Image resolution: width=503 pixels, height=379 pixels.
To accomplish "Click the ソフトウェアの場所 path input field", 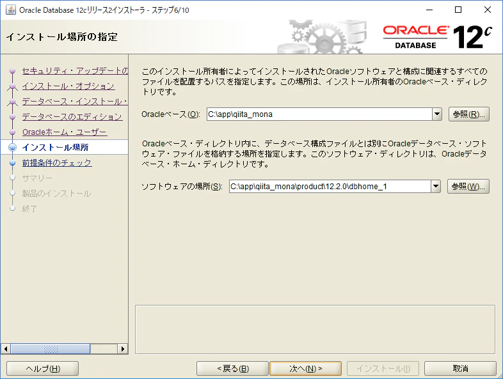I will [x=330, y=186].
